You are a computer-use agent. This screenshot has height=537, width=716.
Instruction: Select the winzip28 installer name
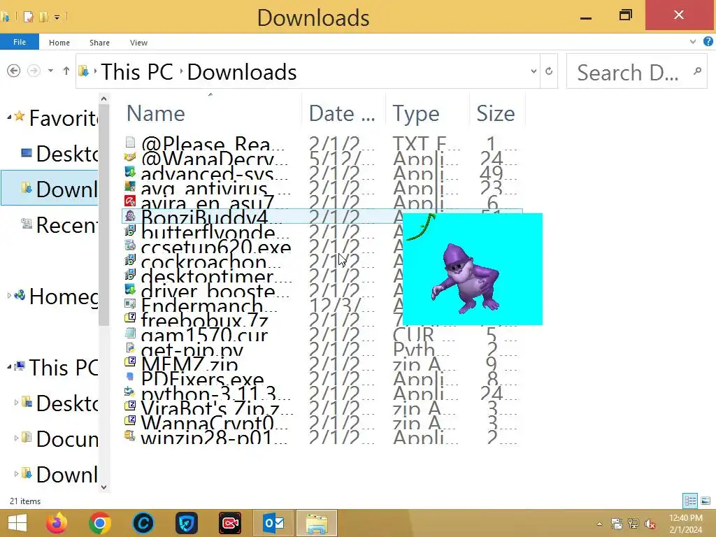[x=213, y=437]
